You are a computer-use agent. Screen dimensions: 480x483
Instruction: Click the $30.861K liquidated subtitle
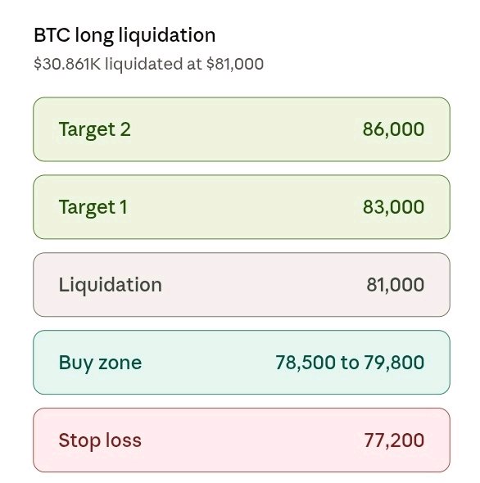point(148,64)
